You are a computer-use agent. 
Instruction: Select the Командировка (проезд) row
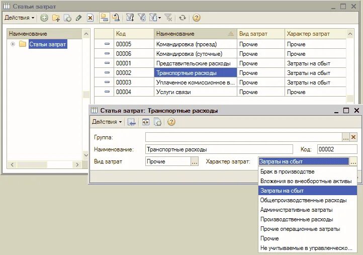point(220,44)
